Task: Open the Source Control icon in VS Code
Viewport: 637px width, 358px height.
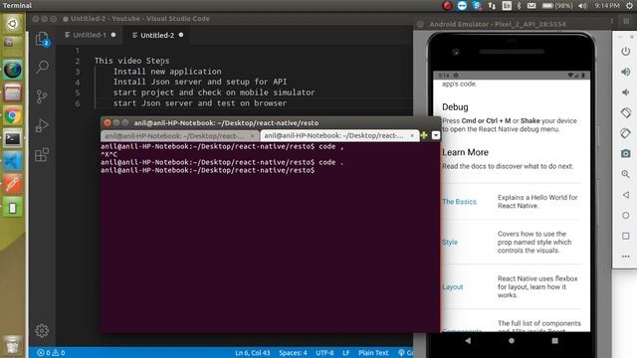Action: 42,96
